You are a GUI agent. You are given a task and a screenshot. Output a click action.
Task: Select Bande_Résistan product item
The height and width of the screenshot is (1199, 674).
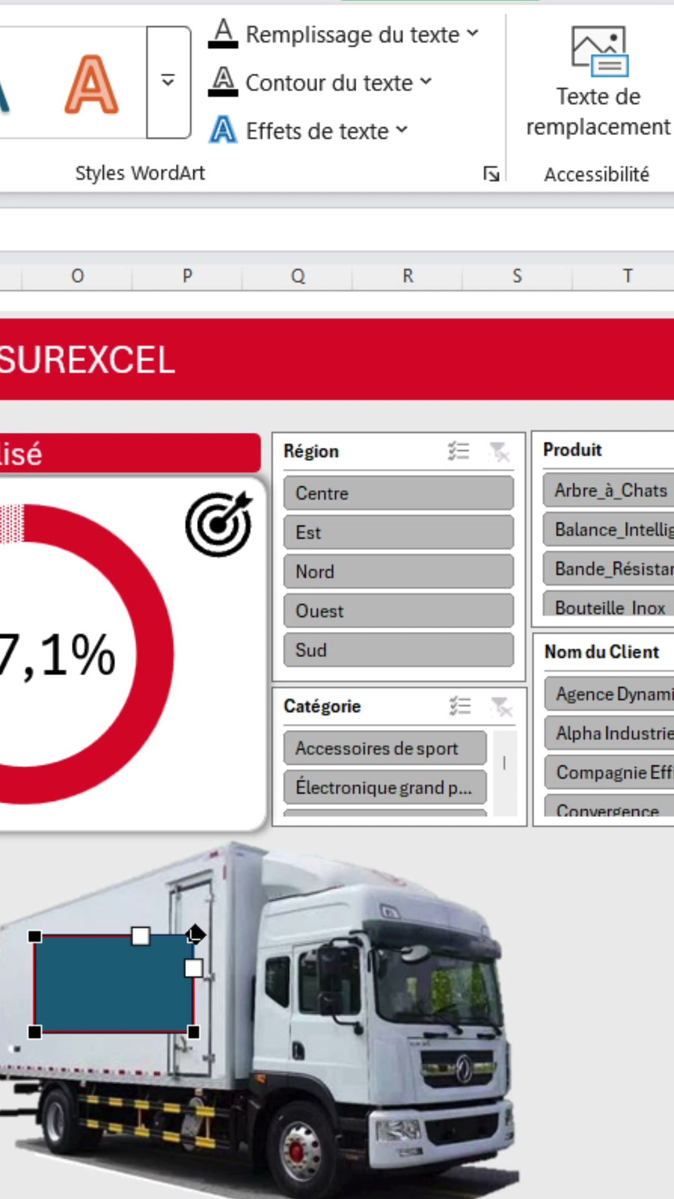(x=608, y=569)
